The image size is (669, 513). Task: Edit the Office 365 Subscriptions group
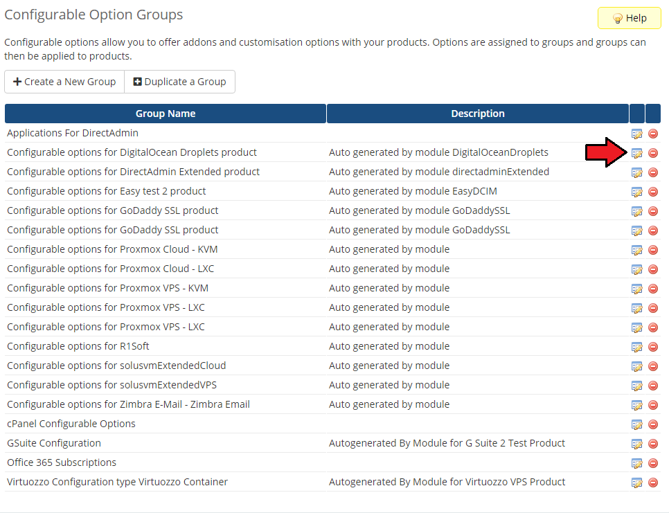point(637,464)
